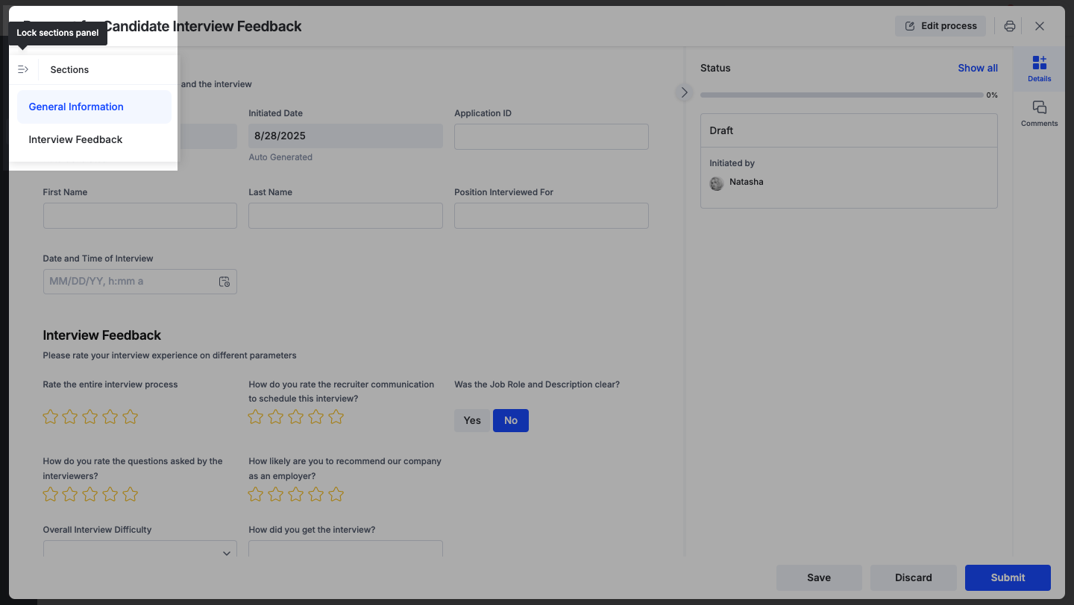
Task: Click the lock sections panel icon
Action: point(23,69)
